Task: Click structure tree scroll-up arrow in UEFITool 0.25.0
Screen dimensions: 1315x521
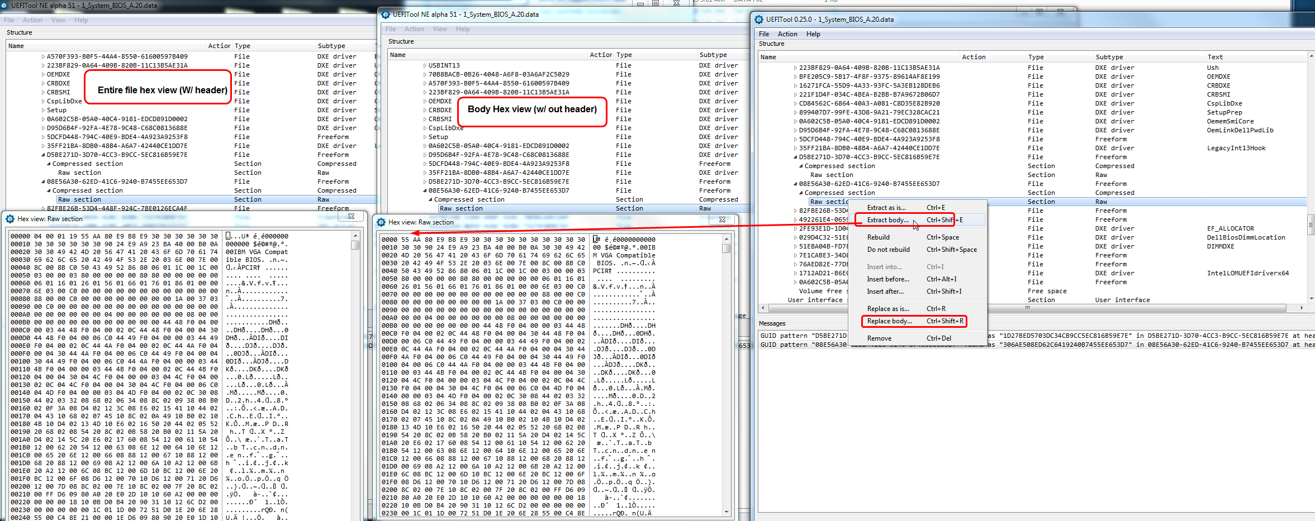Action: click(x=1311, y=56)
